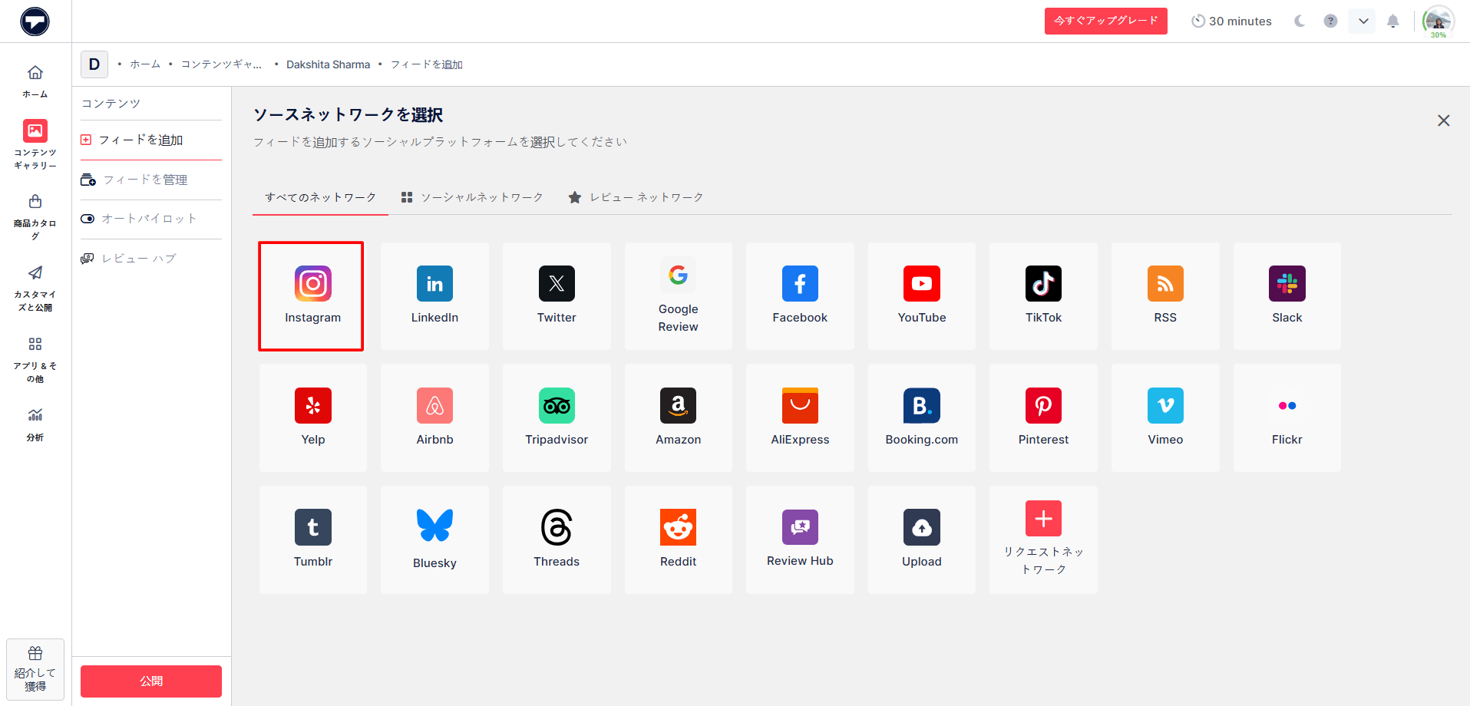Screen dimensions: 1470x706
Task: Choose the Booking.com network card
Action: coord(922,418)
